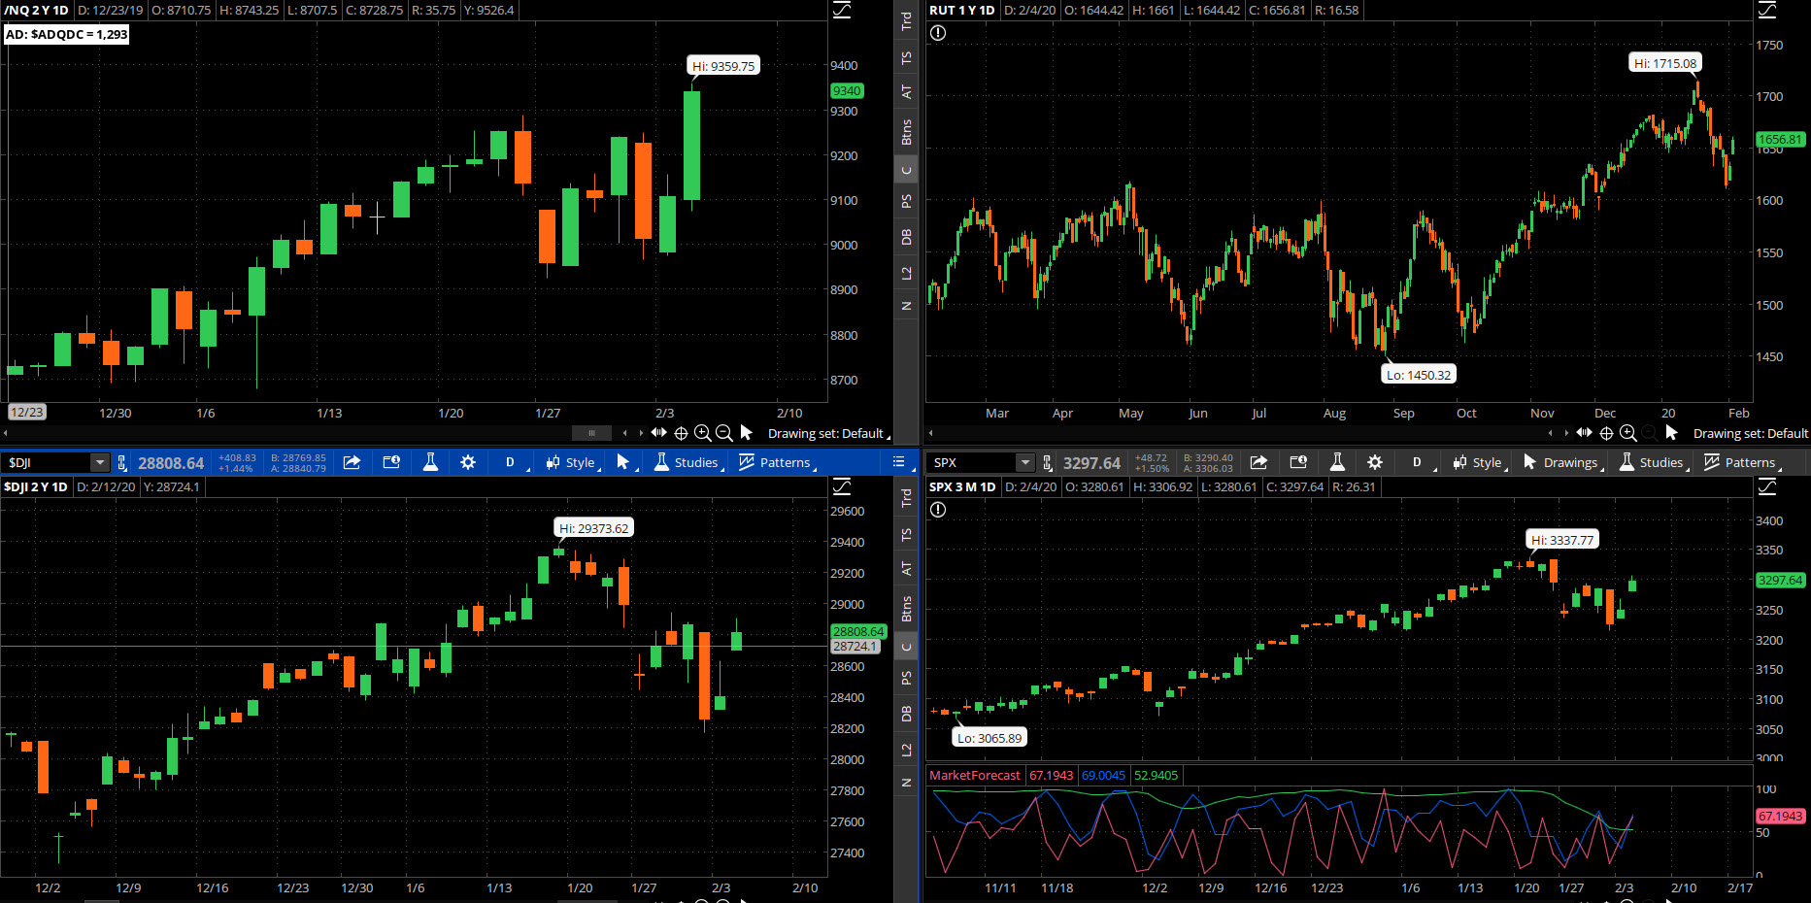Click scroll-left arrow under RUT chart

coord(1550,433)
